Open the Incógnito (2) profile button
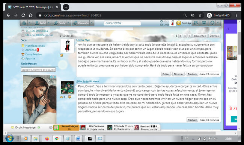Screen dimensions: 244x145 pos(218,15)
